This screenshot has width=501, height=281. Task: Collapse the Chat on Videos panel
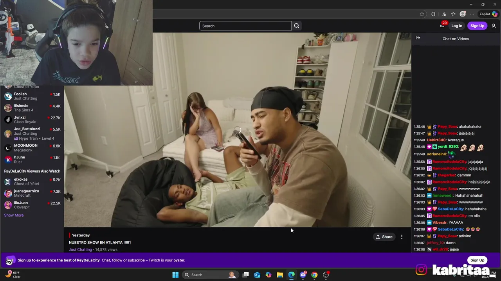pyautogui.click(x=418, y=38)
